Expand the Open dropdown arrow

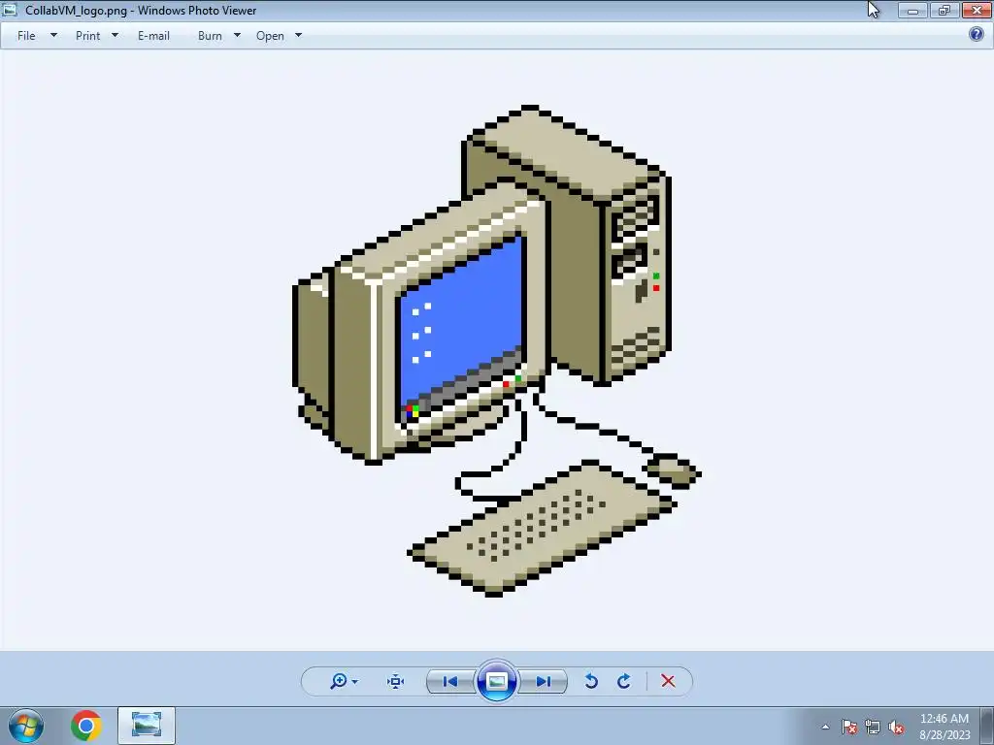tap(298, 36)
